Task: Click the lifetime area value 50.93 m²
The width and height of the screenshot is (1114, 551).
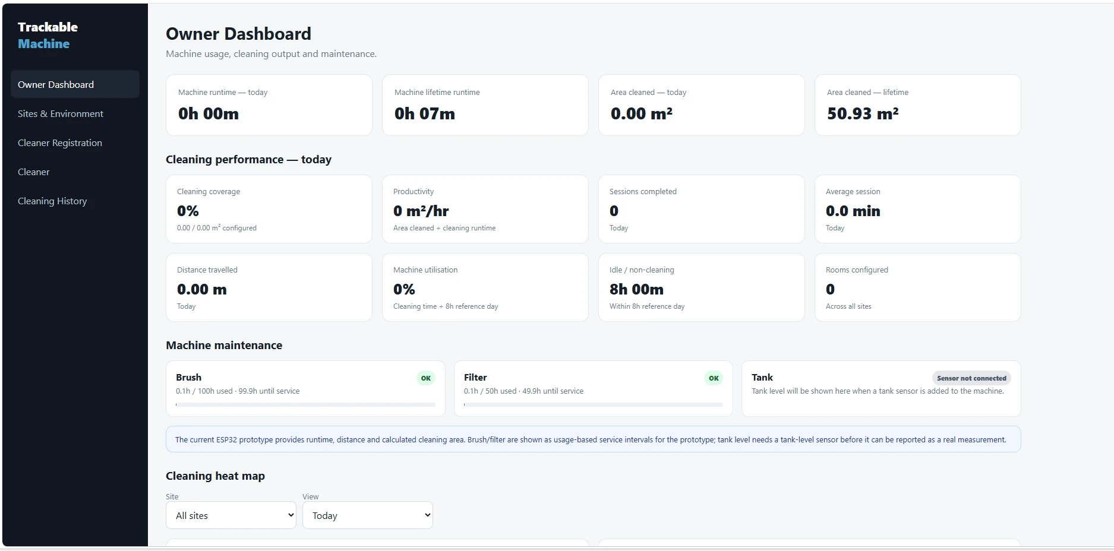Action: tap(863, 113)
